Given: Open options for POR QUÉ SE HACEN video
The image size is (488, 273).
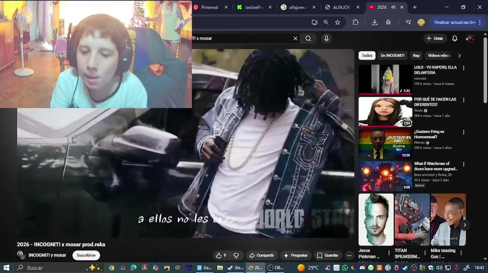Looking at the screenshot, I should click(463, 100).
